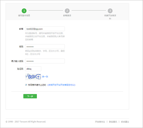Toggle the agreement checkbox

point(26,85)
